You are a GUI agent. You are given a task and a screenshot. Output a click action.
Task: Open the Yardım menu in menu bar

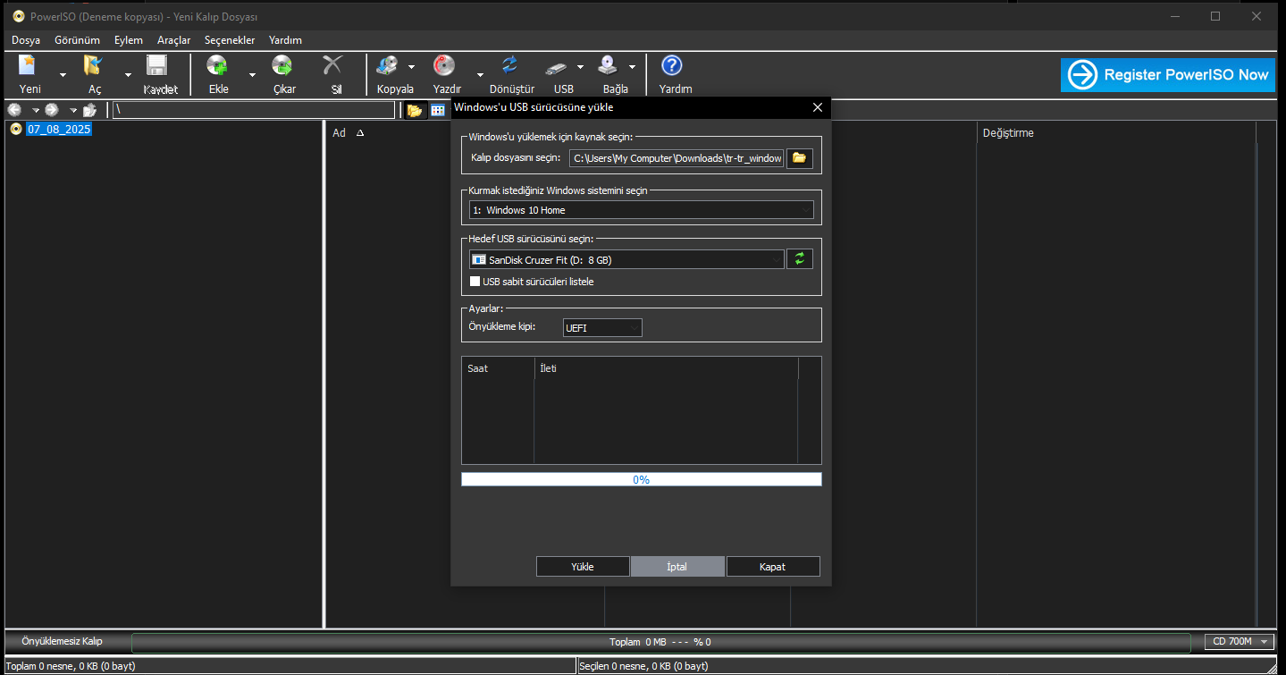click(x=285, y=40)
